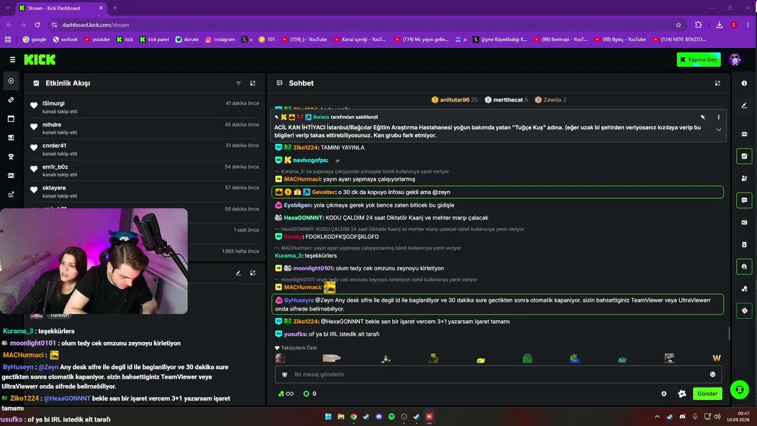Click the mlhdre follow event

click(x=145, y=128)
